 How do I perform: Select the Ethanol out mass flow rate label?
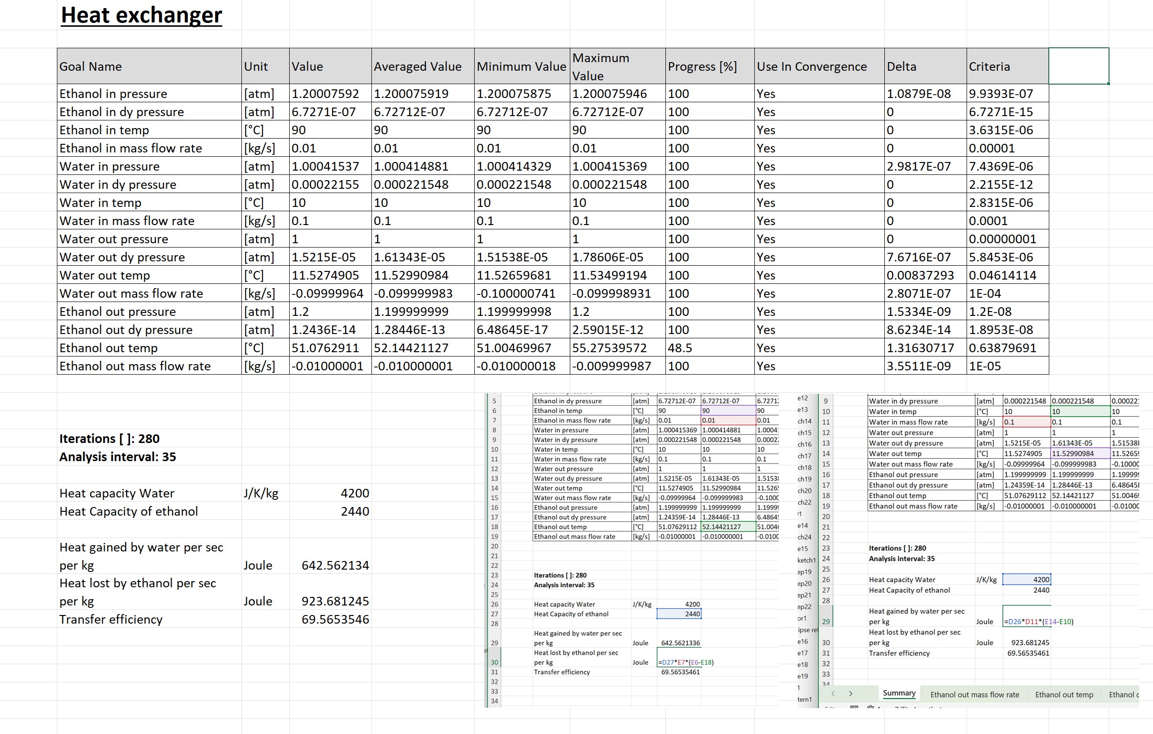pyautogui.click(x=150, y=366)
